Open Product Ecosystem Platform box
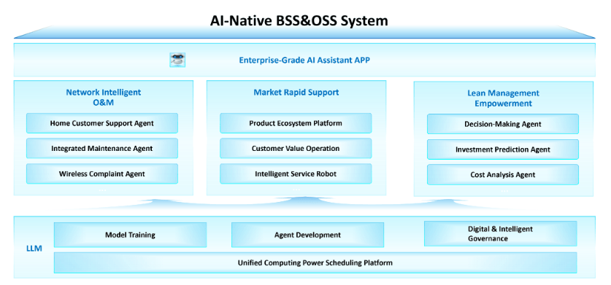The image size is (611, 285). (x=296, y=123)
